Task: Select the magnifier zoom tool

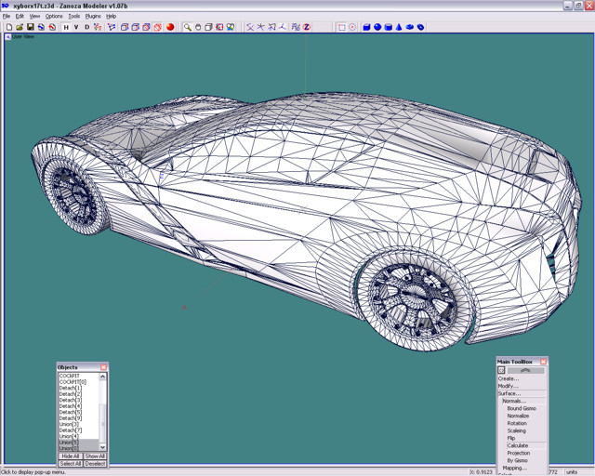Action: tap(187, 27)
